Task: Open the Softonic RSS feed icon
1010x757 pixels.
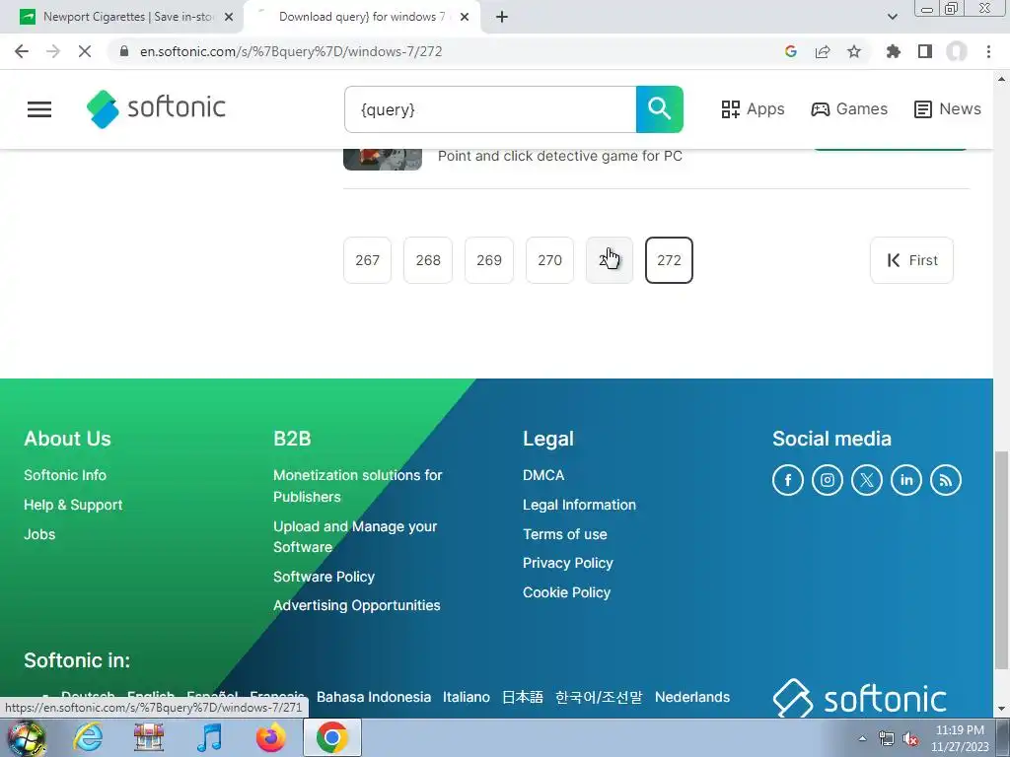Action: (x=946, y=480)
